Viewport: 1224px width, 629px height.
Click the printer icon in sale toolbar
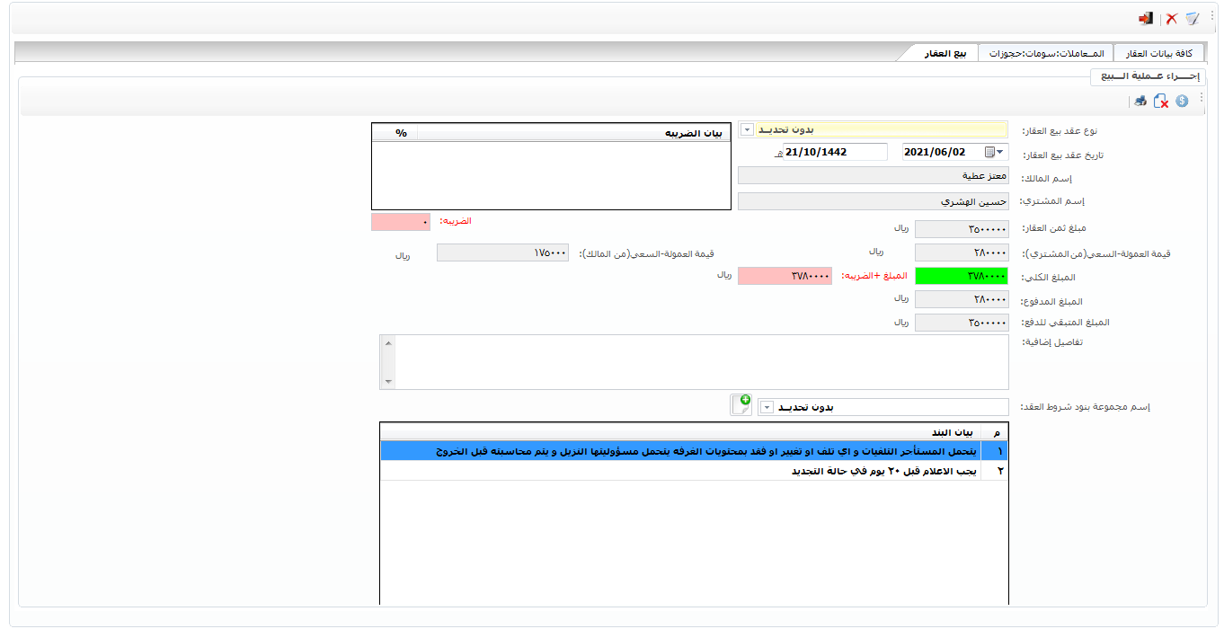click(1140, 101)
